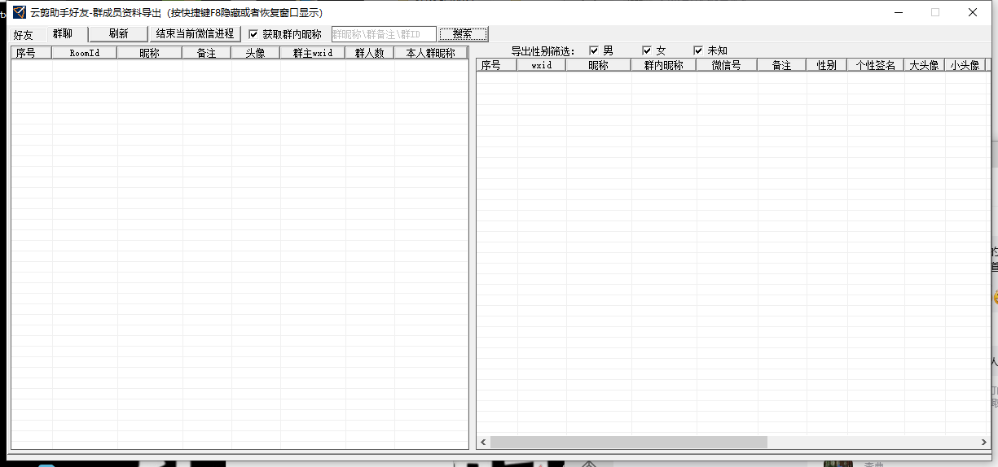
Task: Toggle the 获取群内昵称 checkbox
Action: click(x=253, y=34)
